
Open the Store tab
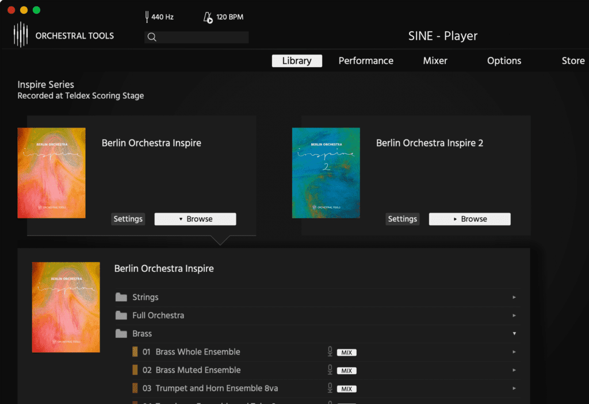pos(573,61)
